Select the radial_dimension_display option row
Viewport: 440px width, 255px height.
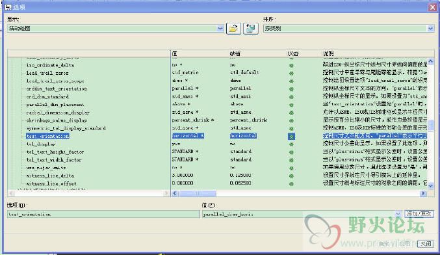58,113
